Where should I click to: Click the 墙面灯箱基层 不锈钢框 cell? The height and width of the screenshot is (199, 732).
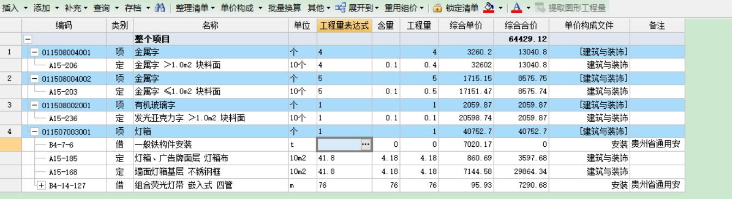coord(211,171)
